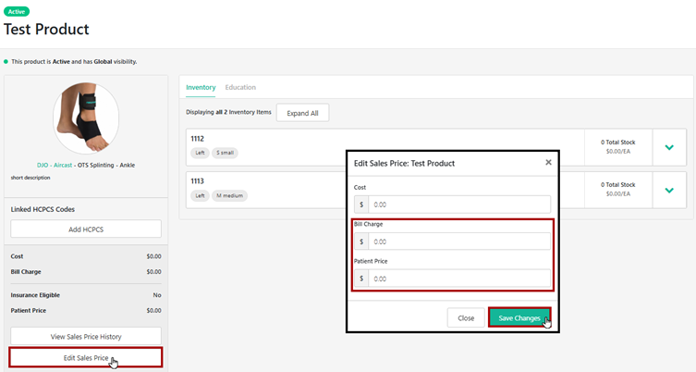Click into the Bill Charge field

point(458,242)
